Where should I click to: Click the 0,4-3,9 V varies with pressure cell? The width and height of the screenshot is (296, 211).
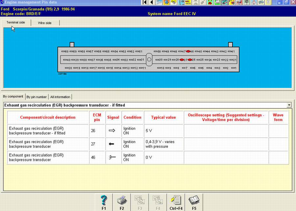click(163, 144)
